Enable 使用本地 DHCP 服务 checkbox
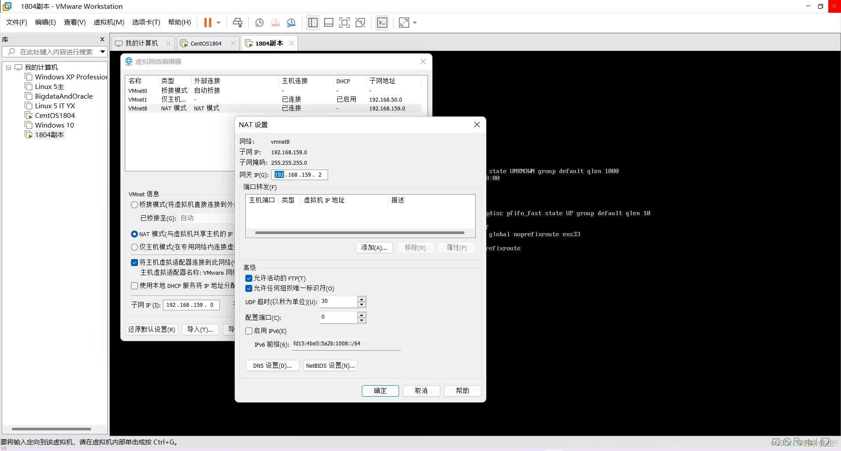 tap(134, 286)
